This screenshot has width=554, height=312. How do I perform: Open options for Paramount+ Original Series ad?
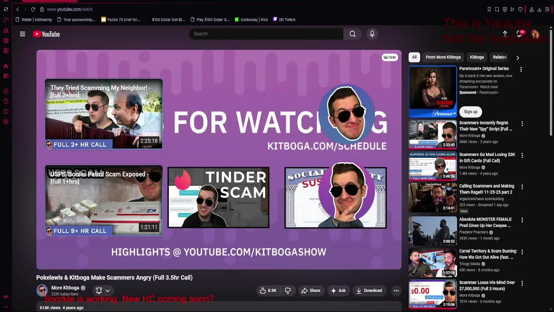(x=521, y=69)
